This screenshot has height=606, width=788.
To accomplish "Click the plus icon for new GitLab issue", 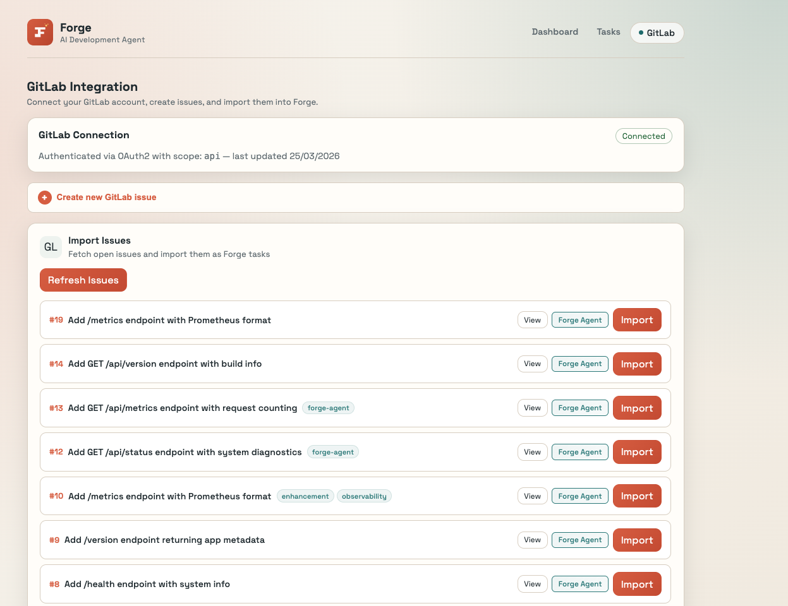I will tap(45, 198).
